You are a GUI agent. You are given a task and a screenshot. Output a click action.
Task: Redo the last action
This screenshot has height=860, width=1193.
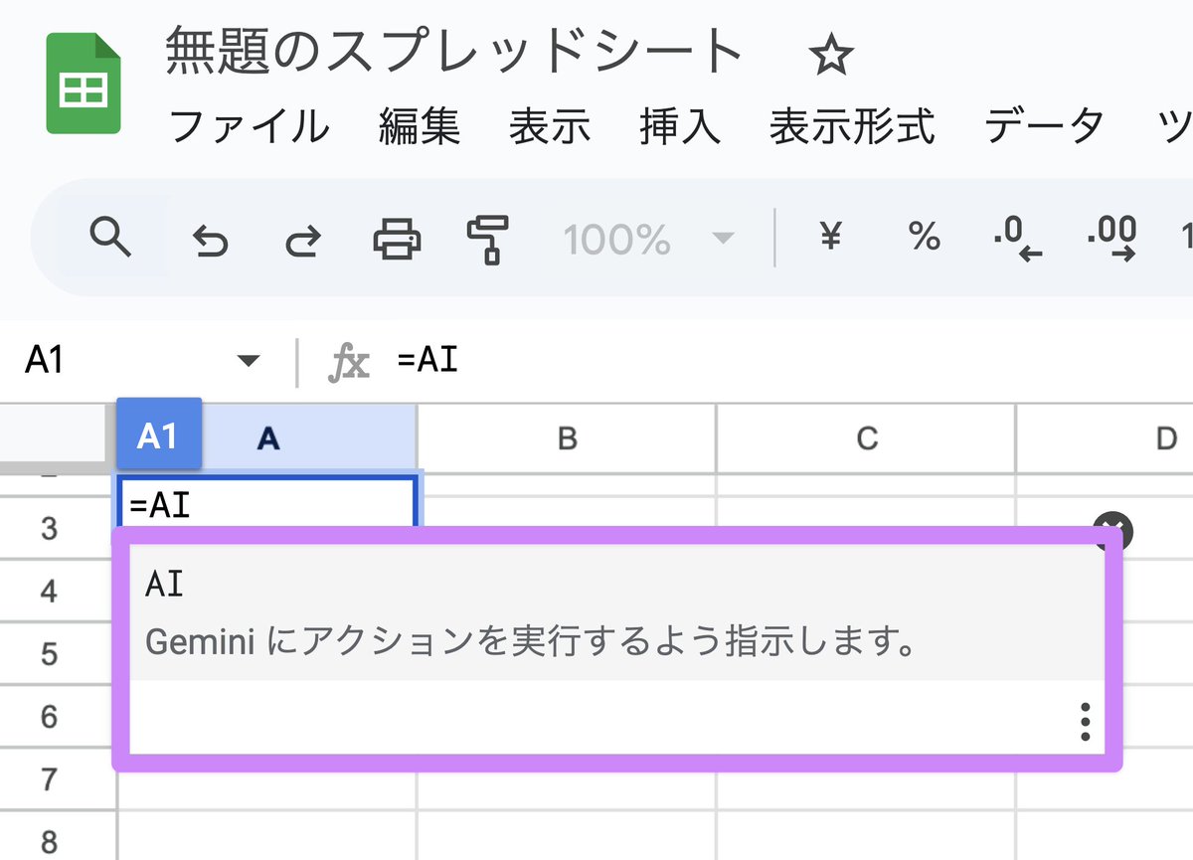pyautogui.click(x=303, y=240)
